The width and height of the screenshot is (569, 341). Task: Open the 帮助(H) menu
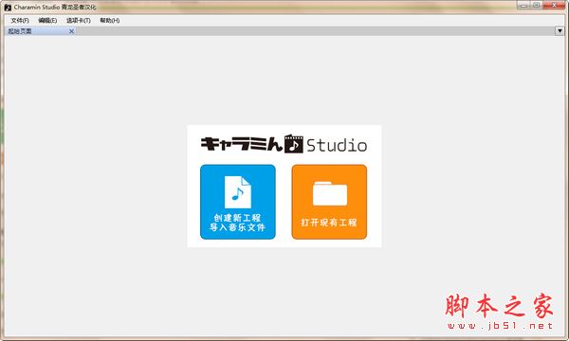pyautogui.click(x=110, y=20)
